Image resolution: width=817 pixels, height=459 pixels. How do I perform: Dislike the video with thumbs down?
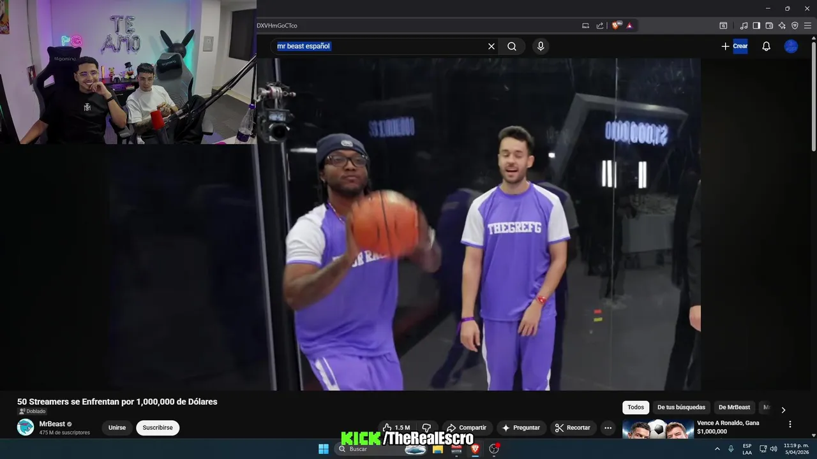427,428
